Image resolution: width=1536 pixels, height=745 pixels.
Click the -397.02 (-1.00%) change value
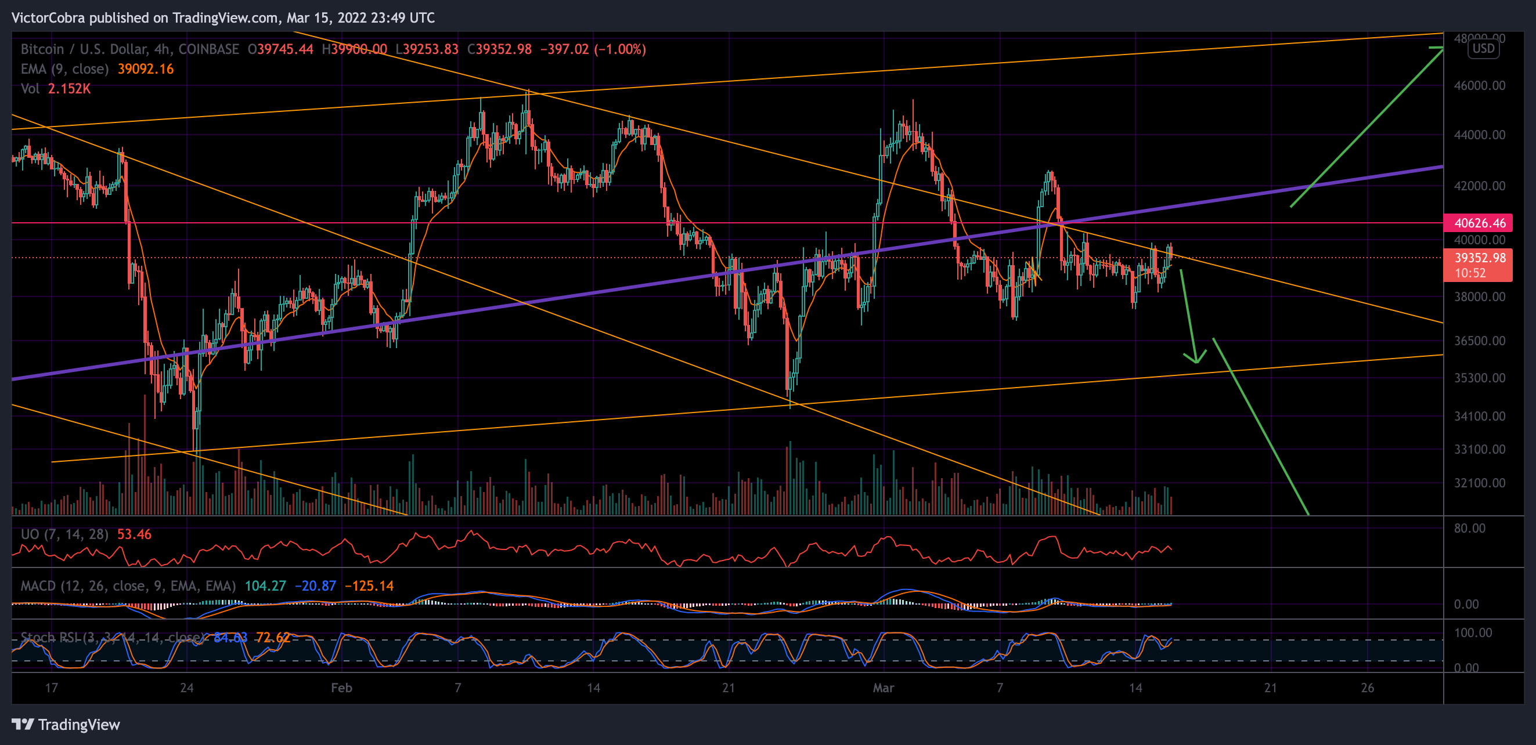(x=593, y=49)
